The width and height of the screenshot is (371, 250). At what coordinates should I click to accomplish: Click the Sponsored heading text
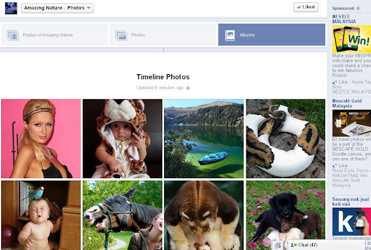[x=343, y=8]
